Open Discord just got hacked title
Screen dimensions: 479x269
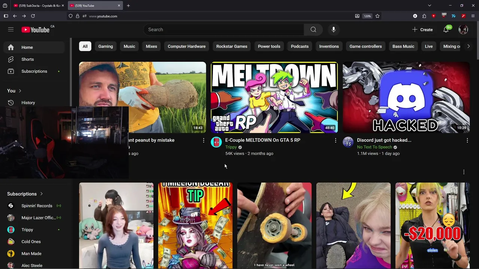384,140
